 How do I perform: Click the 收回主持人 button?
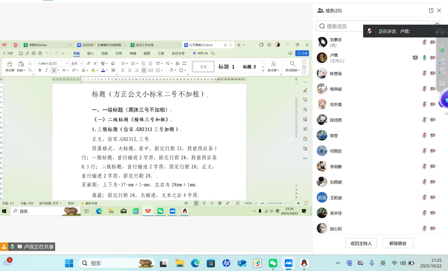pyautogui.click(x=361, y=243)
